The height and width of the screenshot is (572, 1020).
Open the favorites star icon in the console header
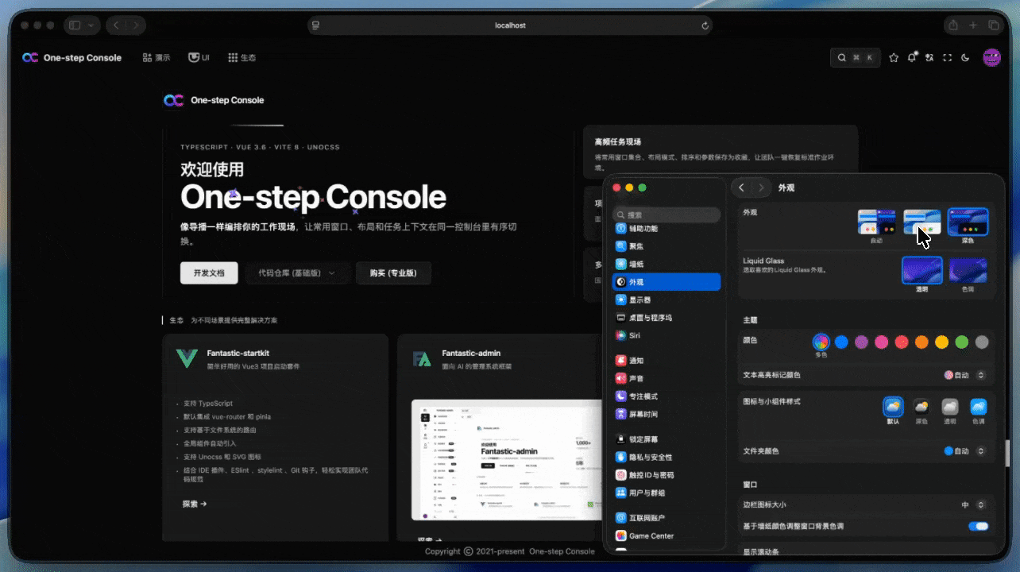894,57
